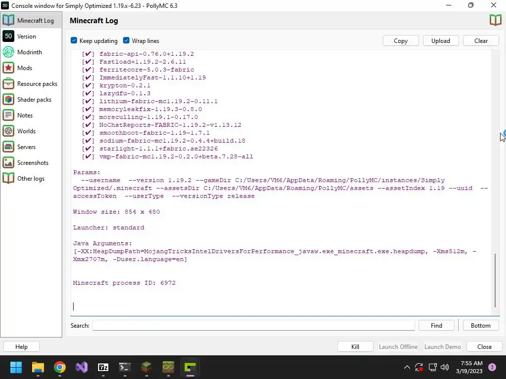Viewport: 506px width, 379px height.
Task: Click the 'Launcher: standard' line
Action: [109, 227]
